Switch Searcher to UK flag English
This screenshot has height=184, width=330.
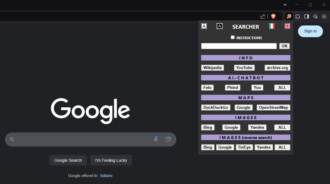tap(287, 26)
